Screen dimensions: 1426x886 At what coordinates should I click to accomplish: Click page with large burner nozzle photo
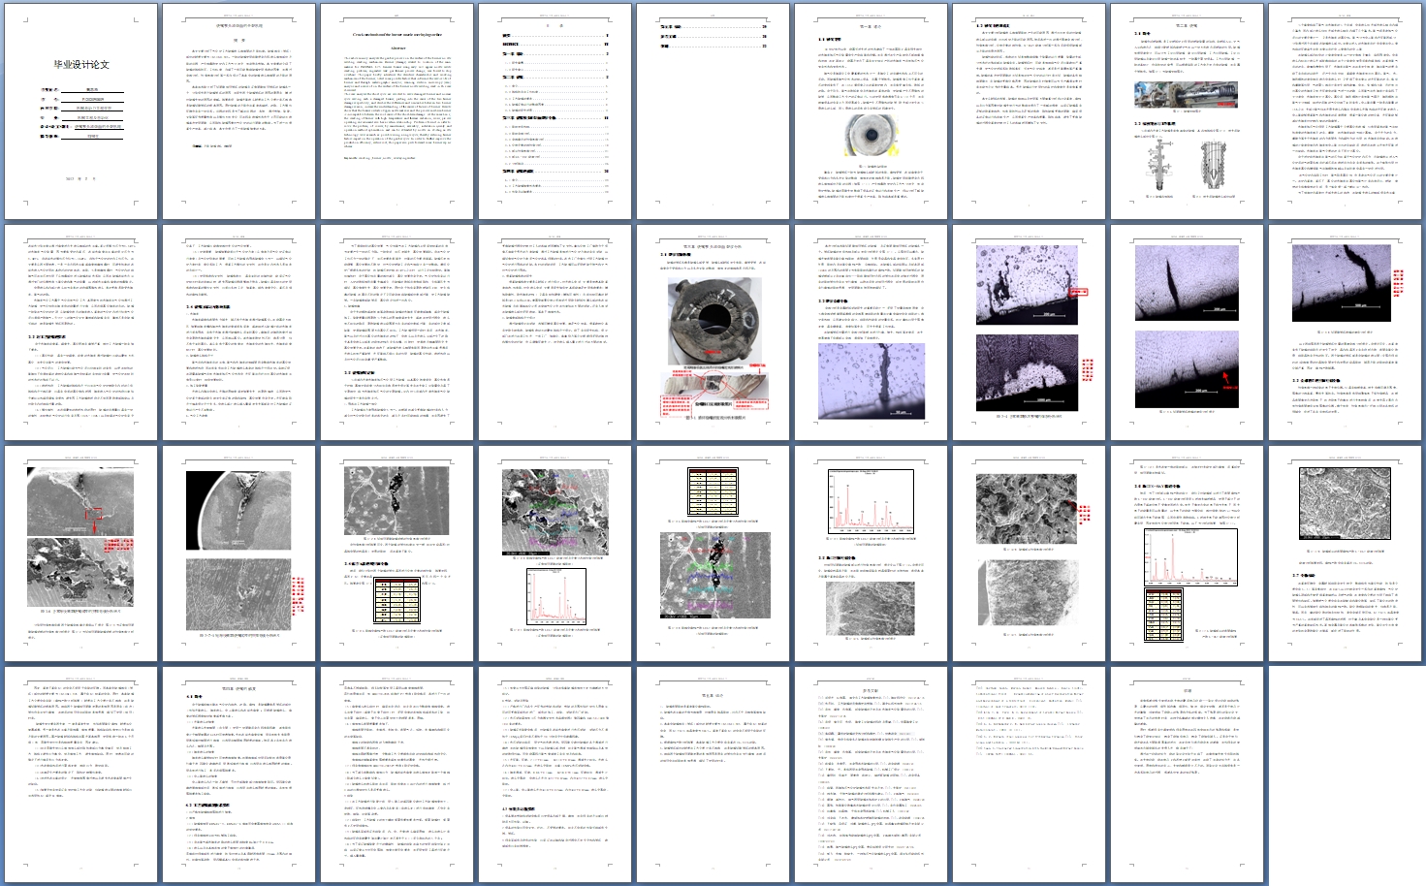coord(713,332)
